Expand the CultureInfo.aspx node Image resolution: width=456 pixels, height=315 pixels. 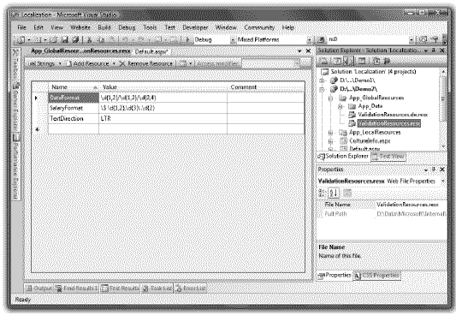pyautogui.click(x=330, y=141)
